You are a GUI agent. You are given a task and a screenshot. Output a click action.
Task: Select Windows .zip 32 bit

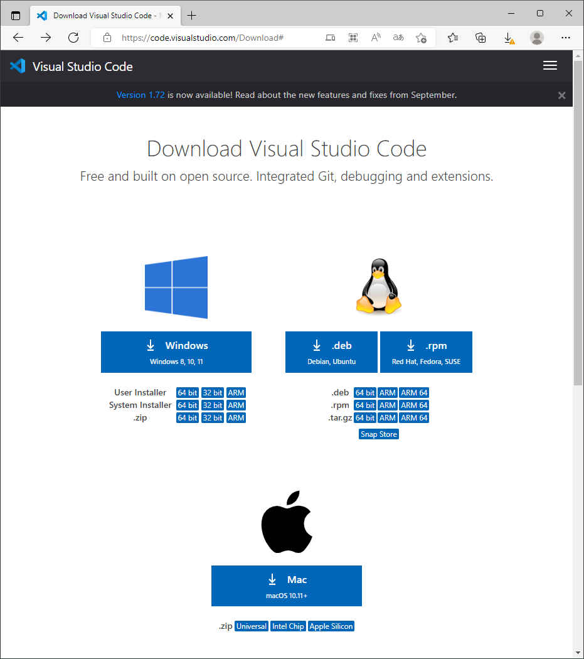tap(213, 418)
